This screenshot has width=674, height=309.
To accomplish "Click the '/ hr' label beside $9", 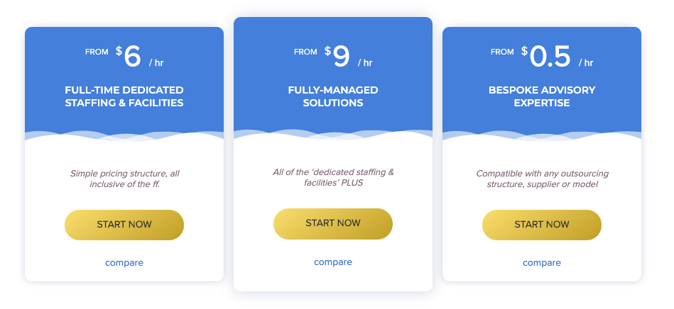I will [x=365, y=62].
